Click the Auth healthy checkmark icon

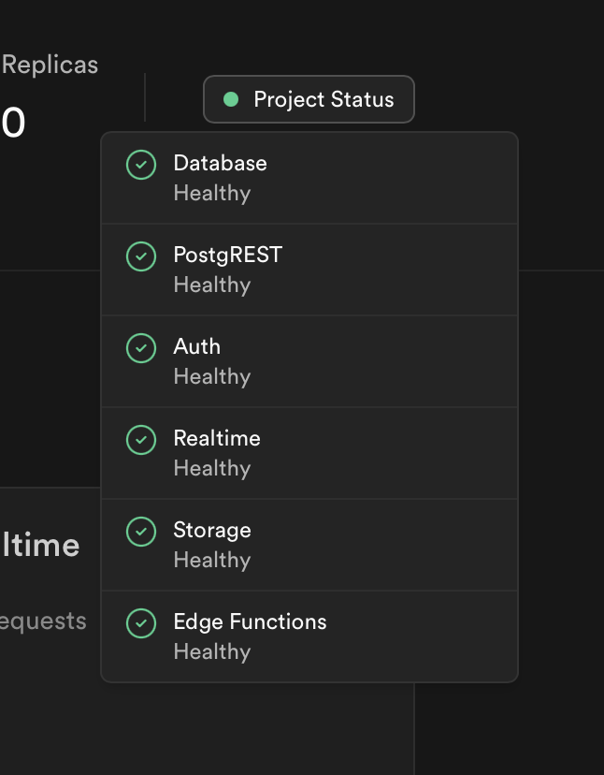coord(141,348)
